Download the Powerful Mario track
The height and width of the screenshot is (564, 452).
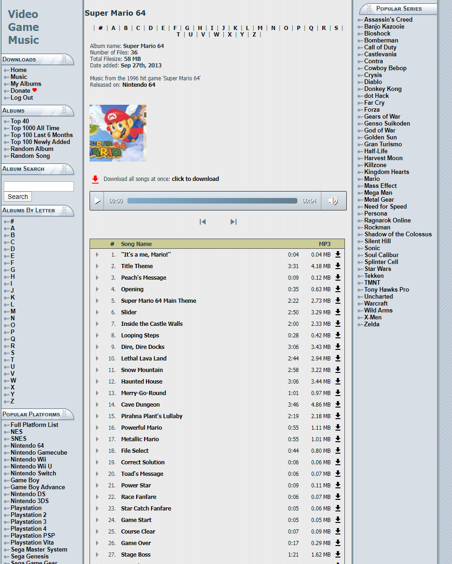[337, 427]
